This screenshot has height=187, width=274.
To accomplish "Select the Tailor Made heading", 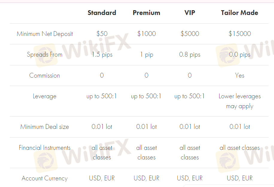I will [x=240, y=13].
